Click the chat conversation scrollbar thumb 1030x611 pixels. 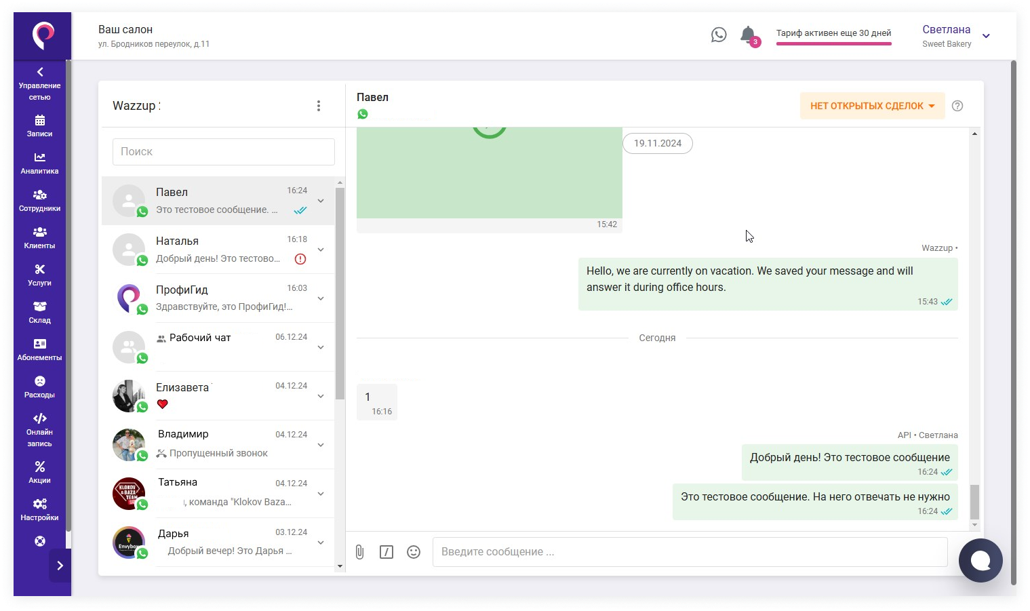(974, 502)
